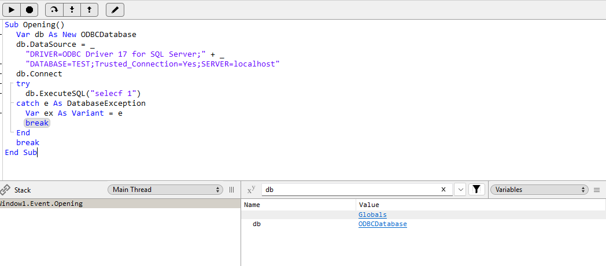Open the three-line menu right of Variables
Screen dimensions: 606x266
[597, 190]
